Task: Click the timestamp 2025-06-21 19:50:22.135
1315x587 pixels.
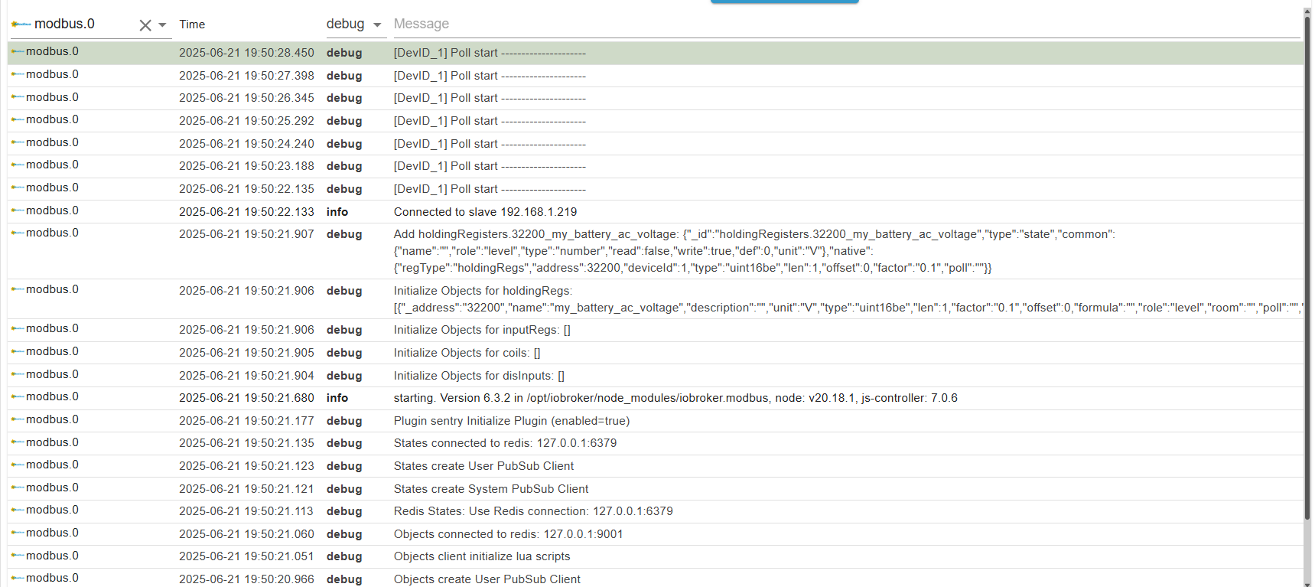Action: [246, 189]
